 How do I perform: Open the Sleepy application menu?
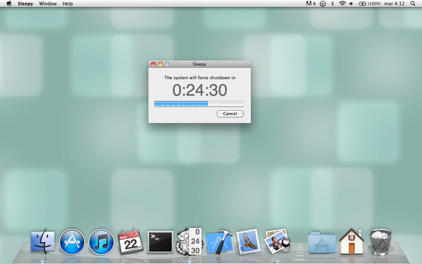click(x=25, y=4)
